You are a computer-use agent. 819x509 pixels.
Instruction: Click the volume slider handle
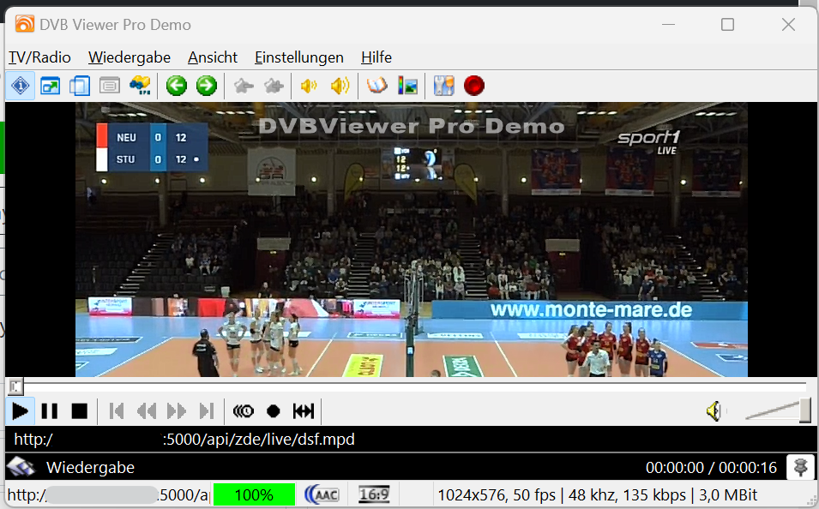[805, 410]
